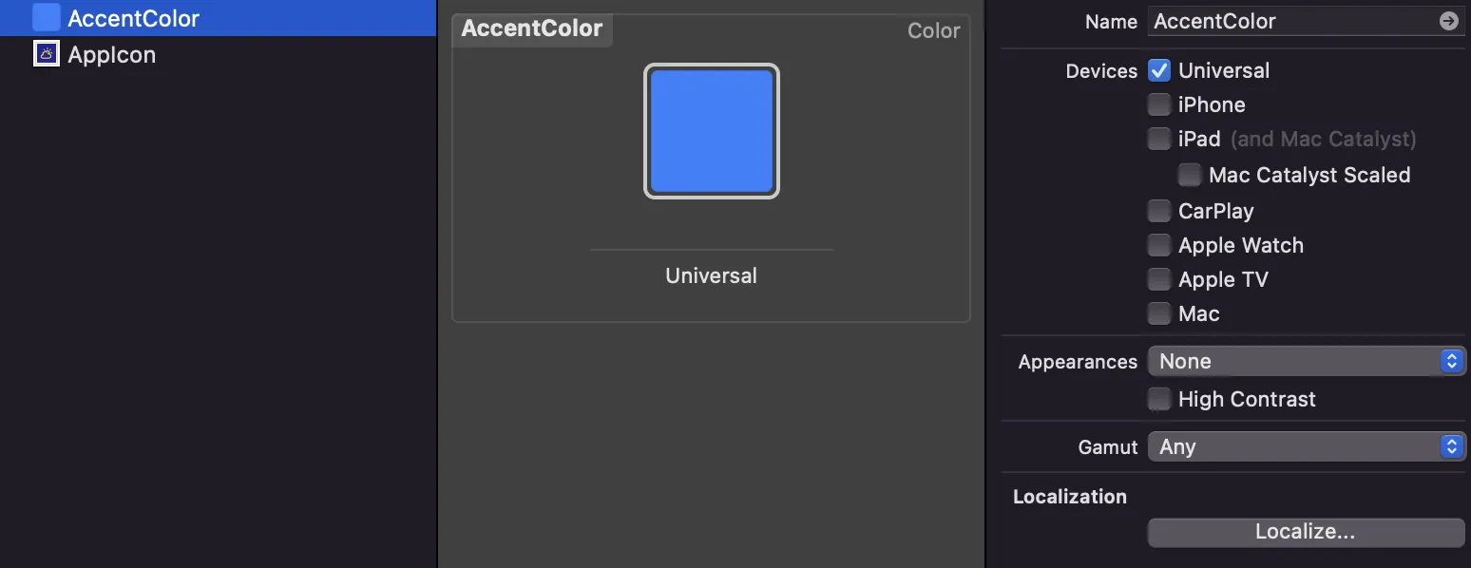Toggle the High Contrast checkbox
This screenshot has height=568, width=1471.
1158,399
